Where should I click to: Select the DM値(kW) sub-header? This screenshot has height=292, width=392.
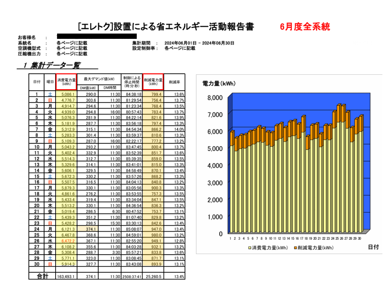click(x=88, y=88)
